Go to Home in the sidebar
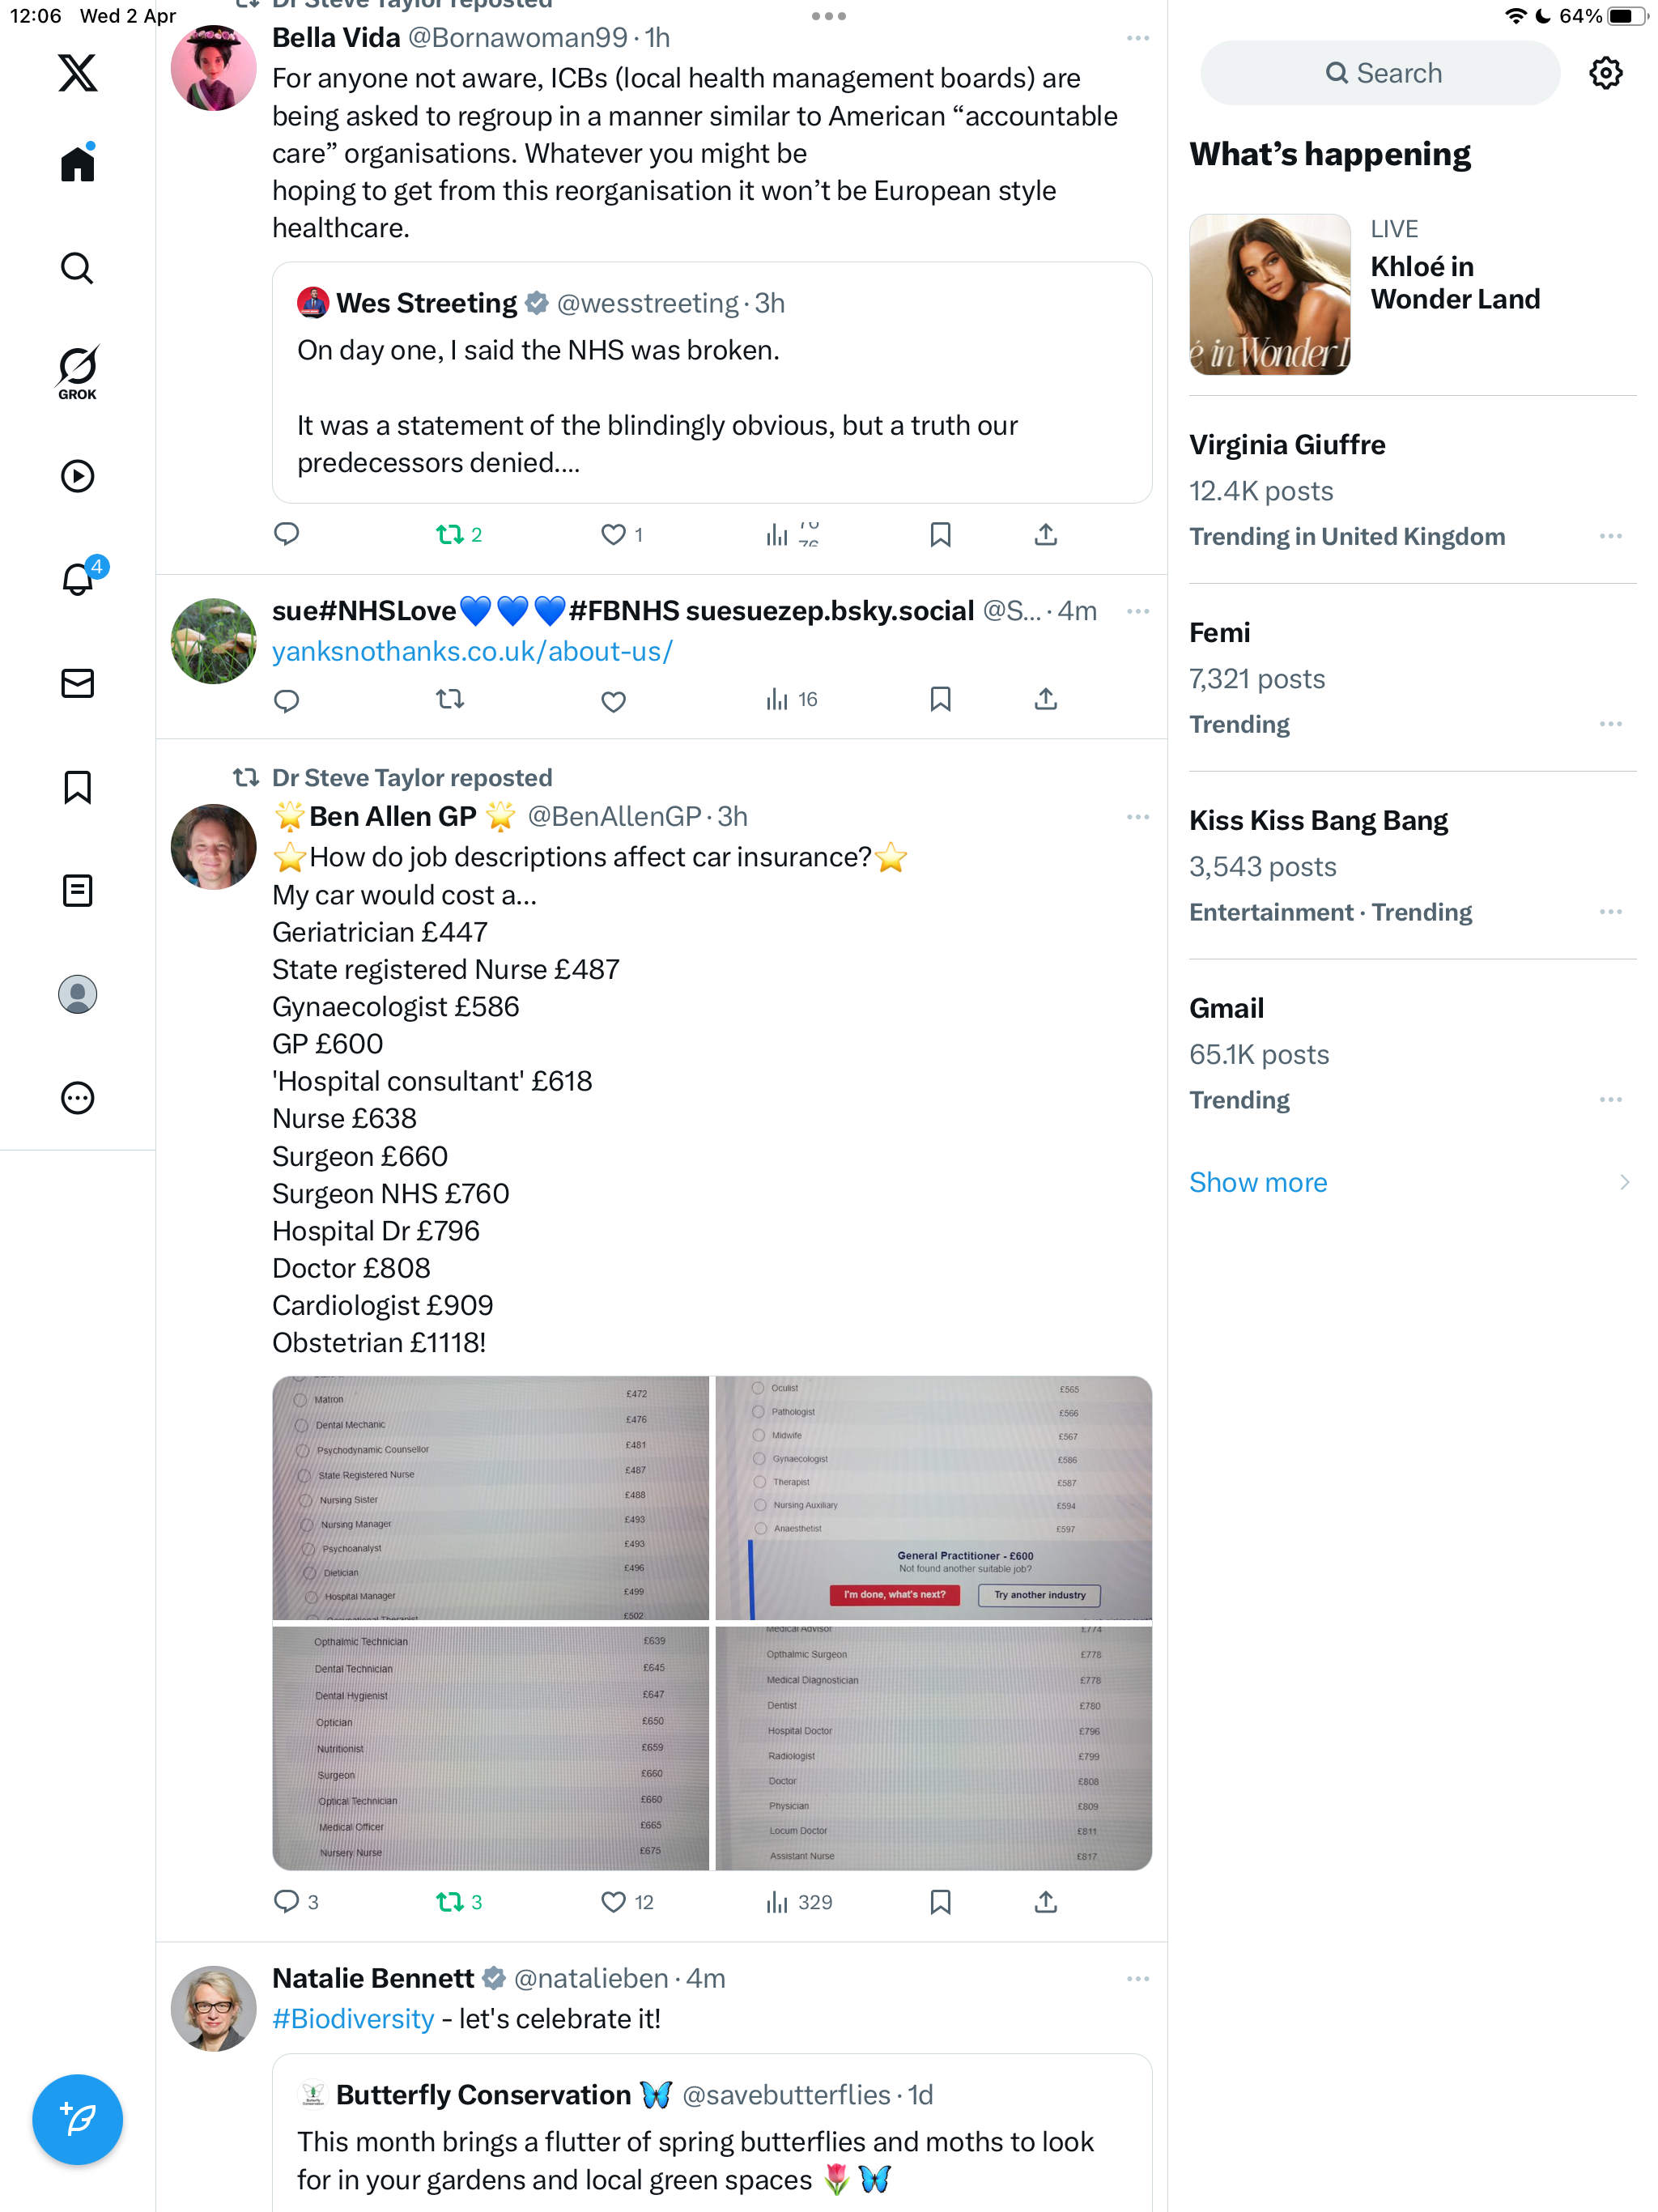This screenshot has height=2212, width=1658. (77, 163)
